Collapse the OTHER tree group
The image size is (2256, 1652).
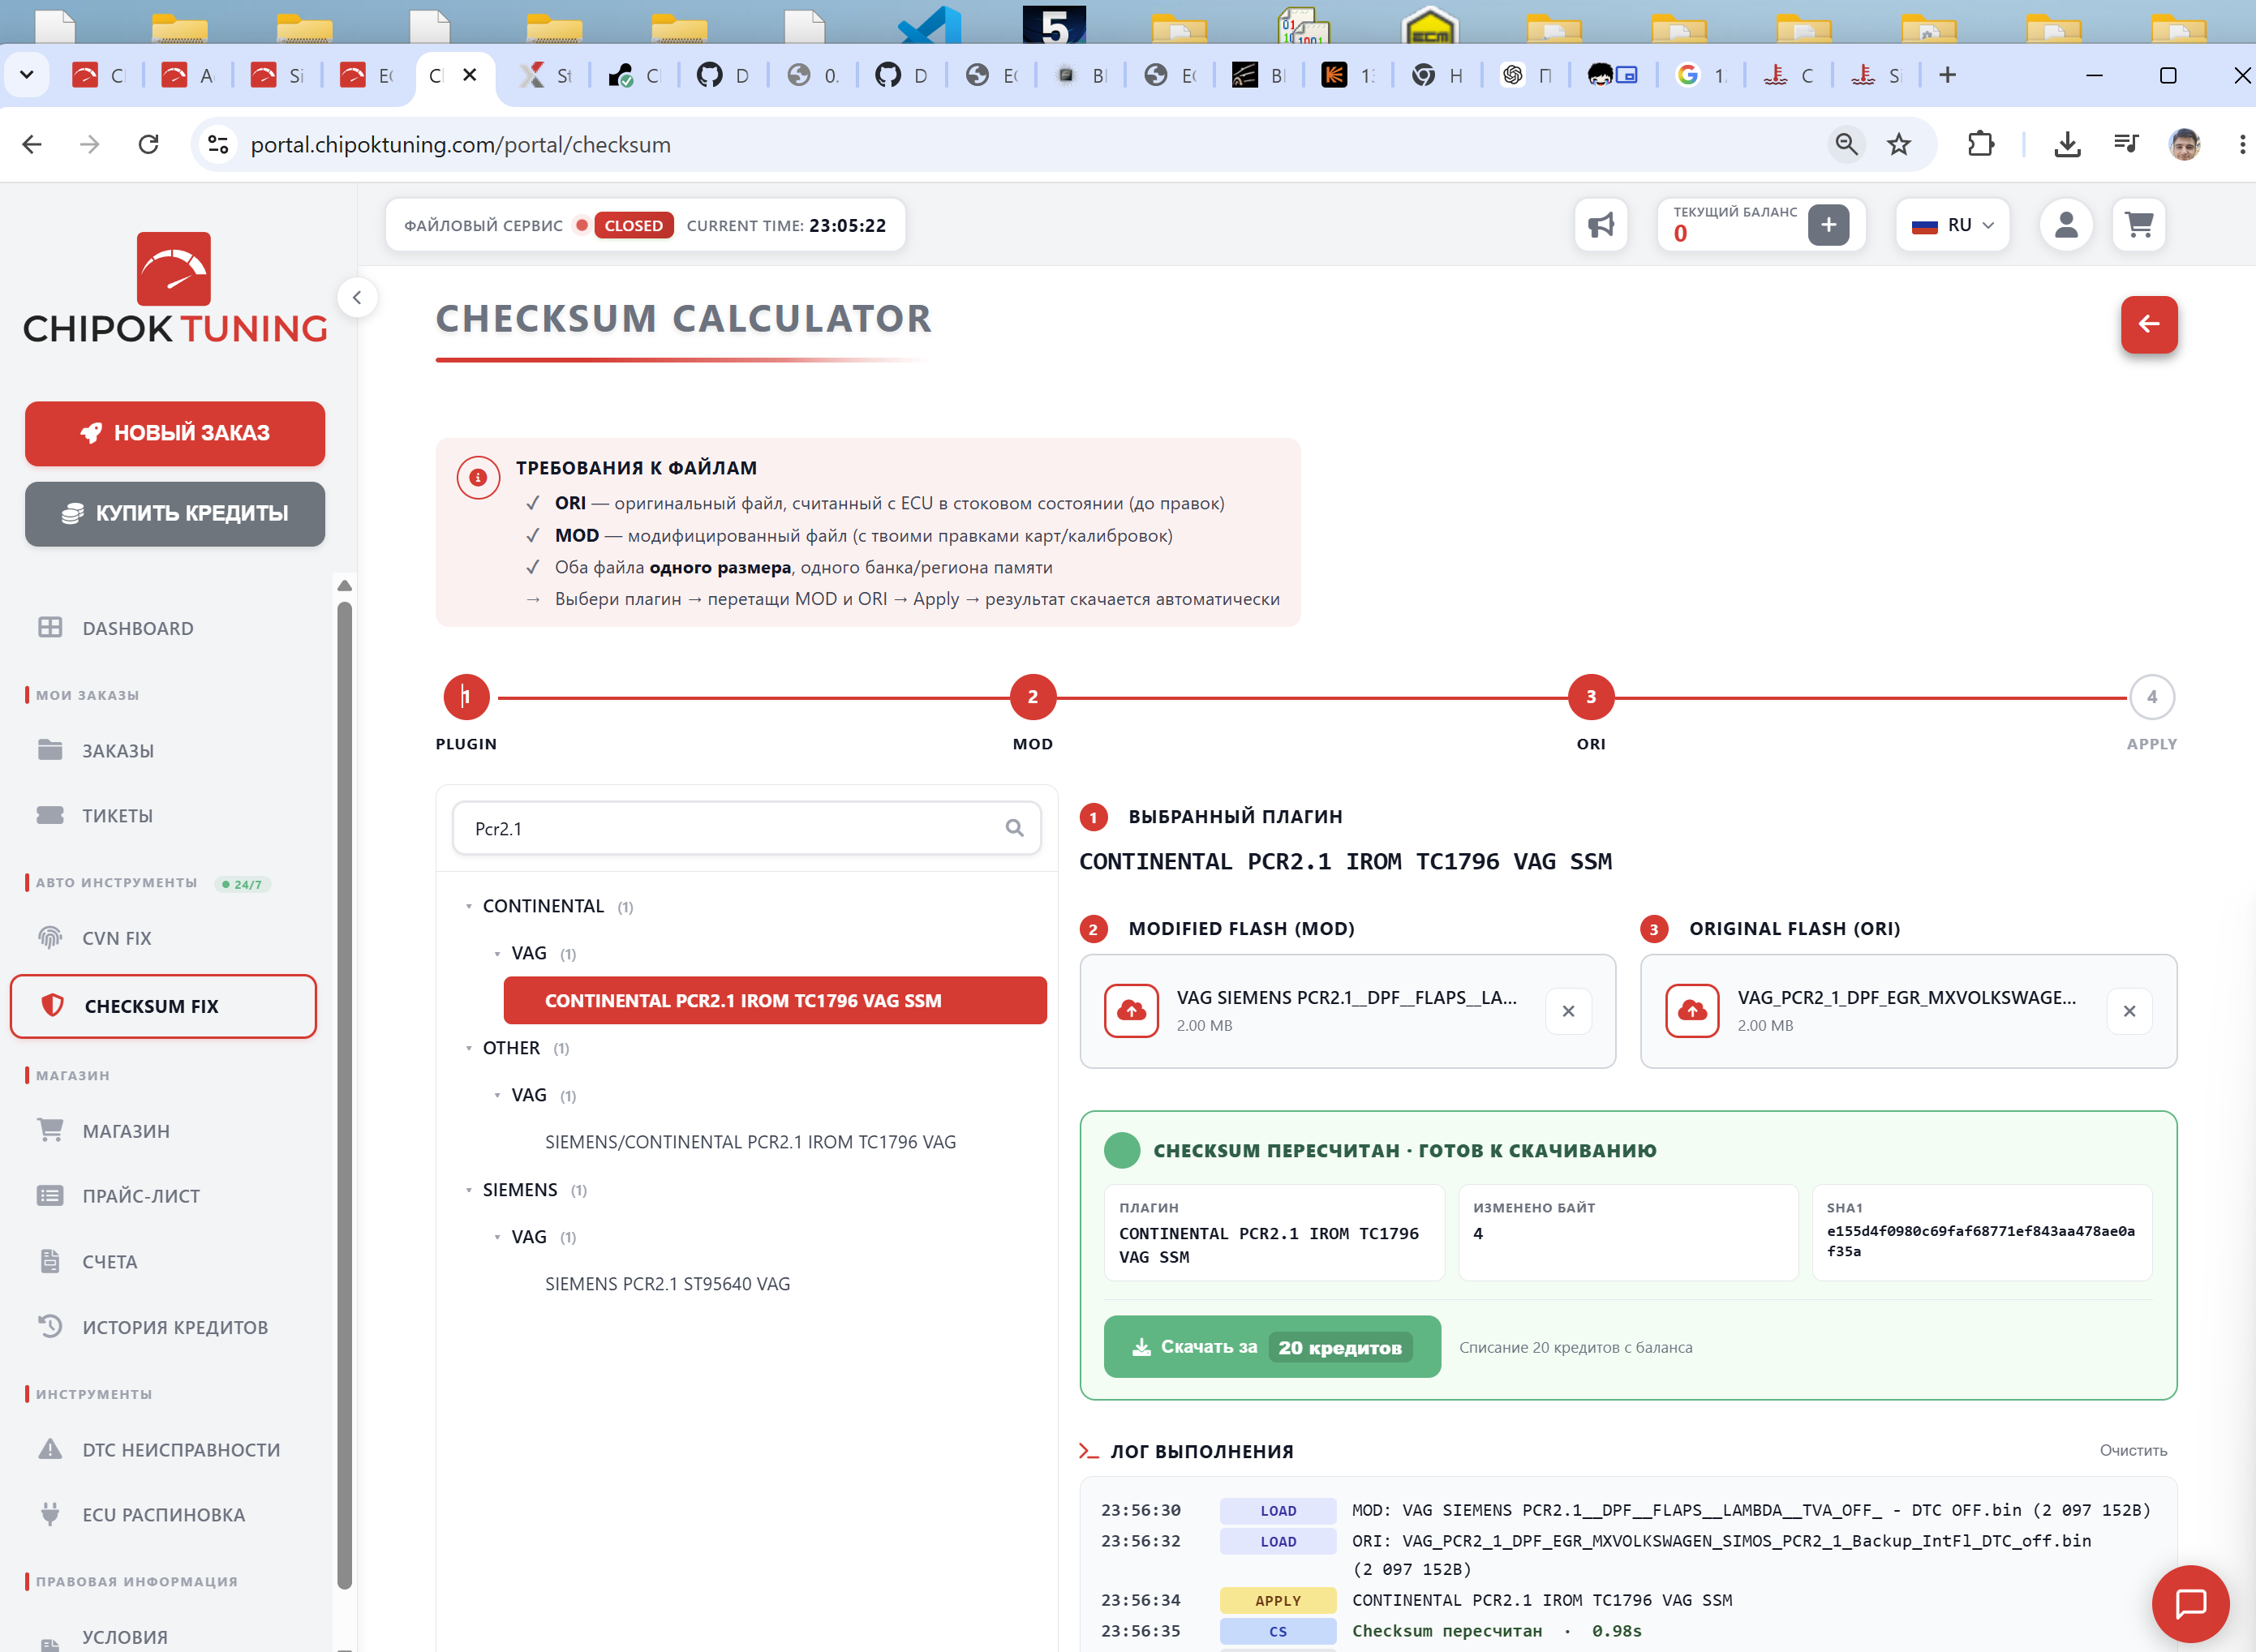click(469, 1048)
